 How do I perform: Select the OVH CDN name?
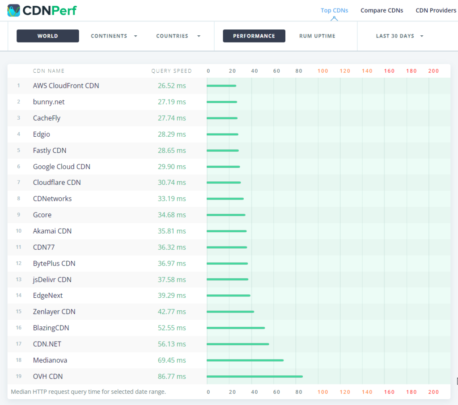[47, 376]
